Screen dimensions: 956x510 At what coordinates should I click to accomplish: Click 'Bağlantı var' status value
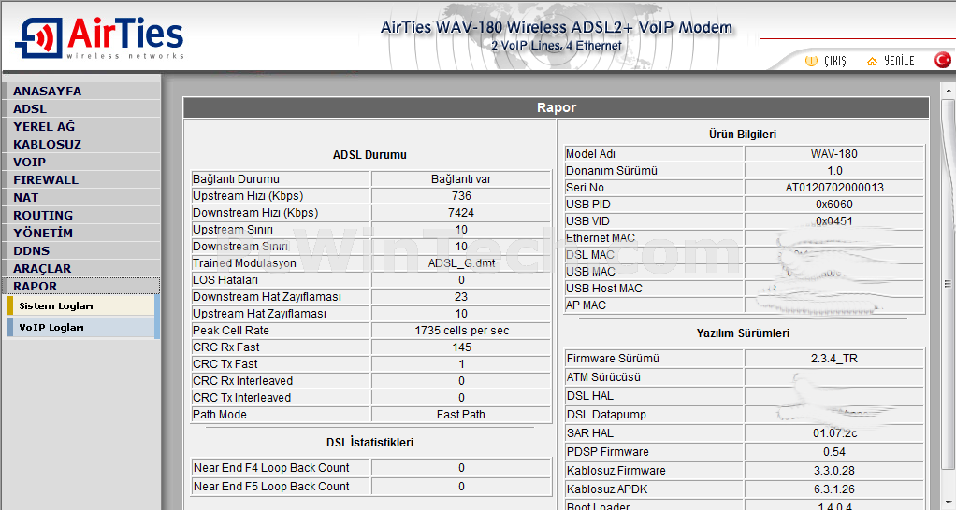[x=461, y=179]
